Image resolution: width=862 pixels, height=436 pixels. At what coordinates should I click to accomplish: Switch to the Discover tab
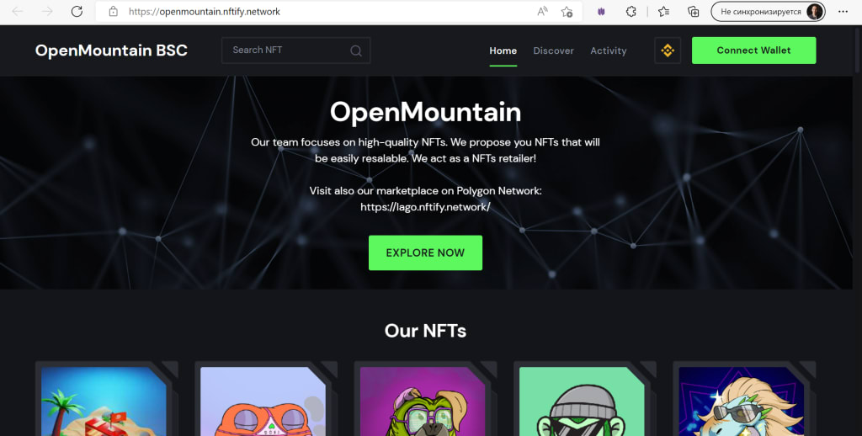pyautogui.click(x=553, y=51)
